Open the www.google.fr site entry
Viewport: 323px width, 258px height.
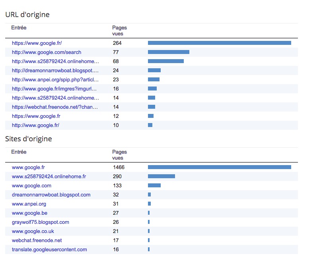point(28,168)
